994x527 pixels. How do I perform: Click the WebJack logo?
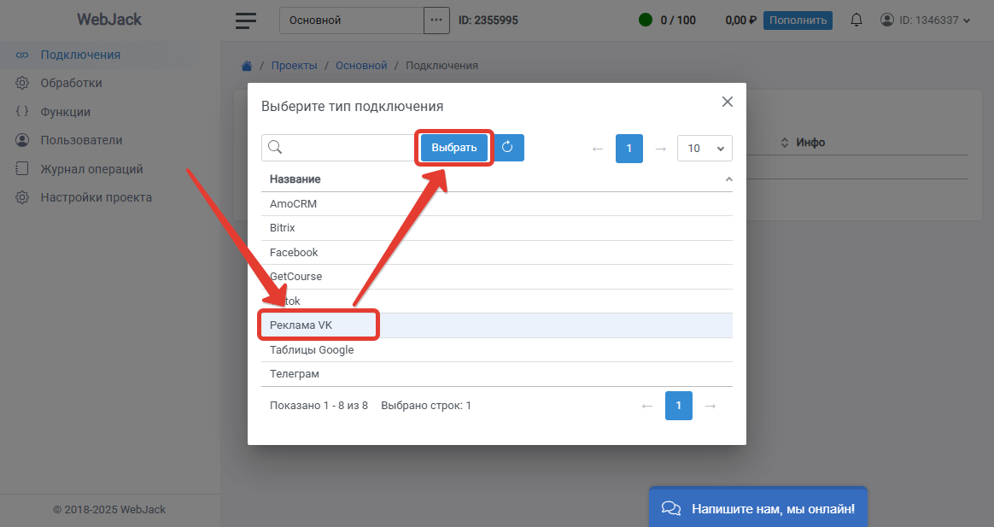tap(109, 19)
